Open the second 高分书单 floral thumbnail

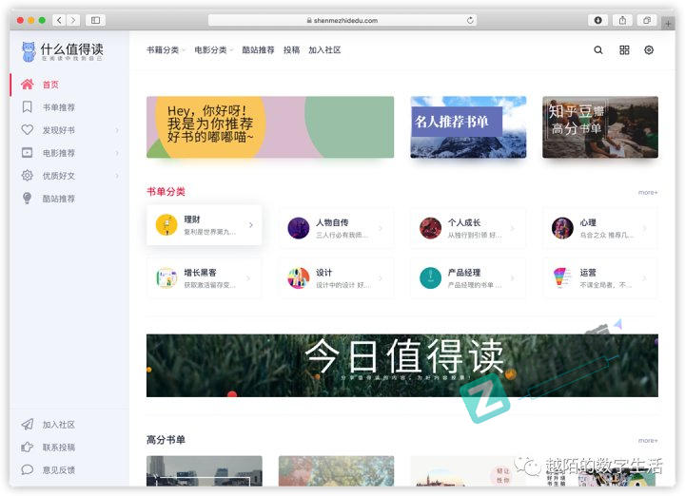pyautogui.click(x=337, y=471)
